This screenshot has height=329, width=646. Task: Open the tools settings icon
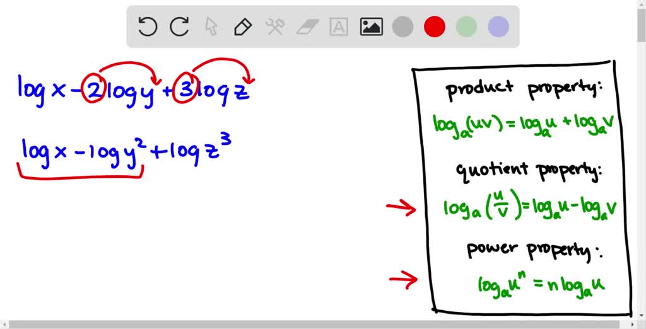click(275, 26)
